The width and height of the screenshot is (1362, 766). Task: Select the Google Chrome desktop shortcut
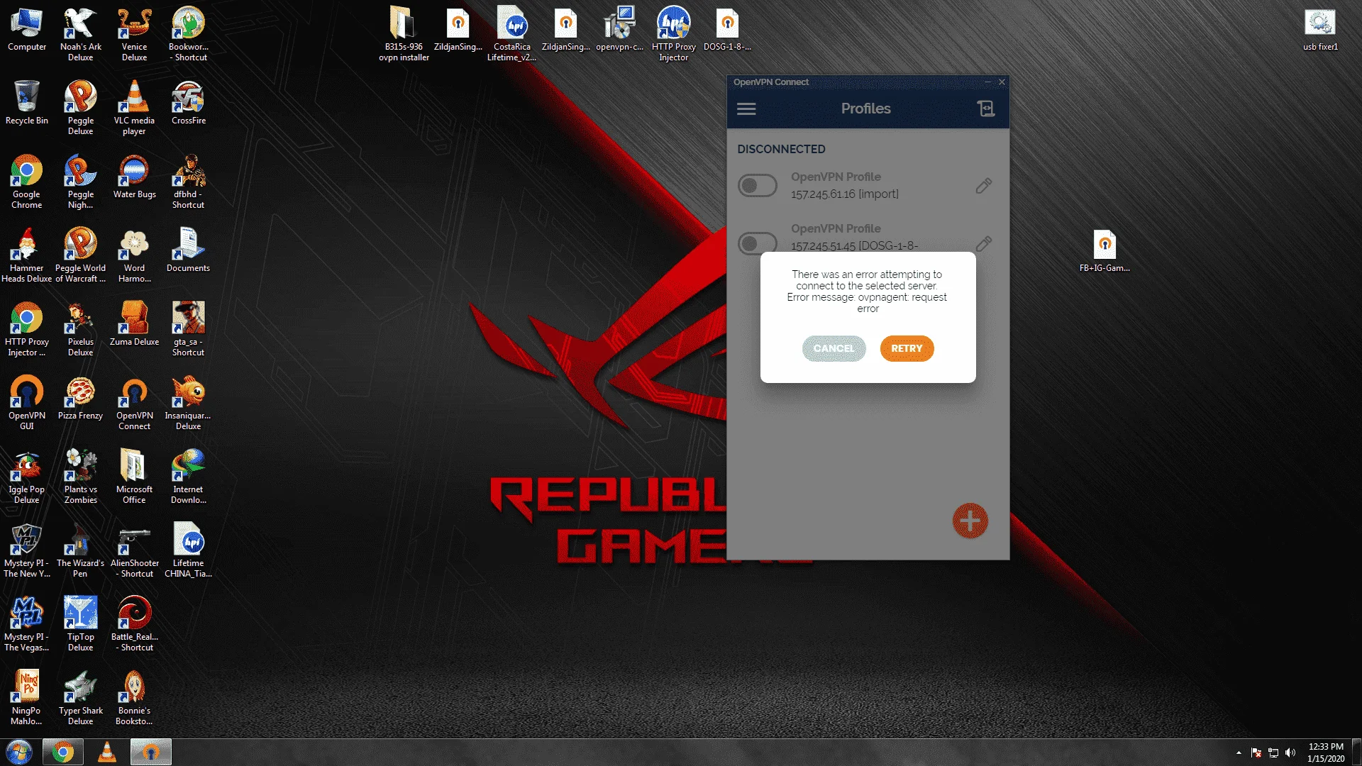[27, 182]
